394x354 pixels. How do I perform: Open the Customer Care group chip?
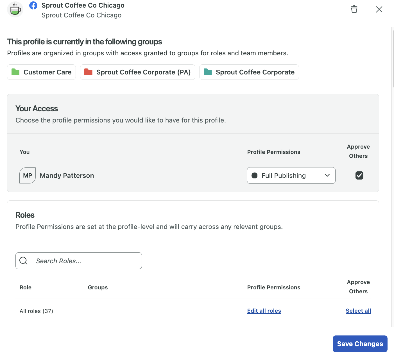coord(41,72)
